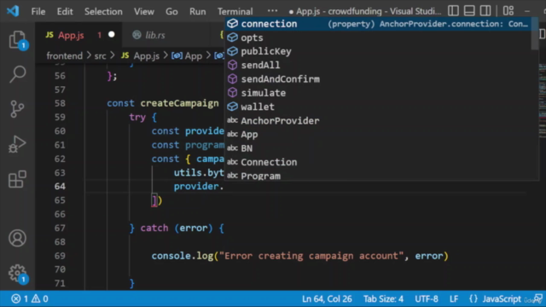
Task: Open Customize Layout icon
Action: point(508,11)
